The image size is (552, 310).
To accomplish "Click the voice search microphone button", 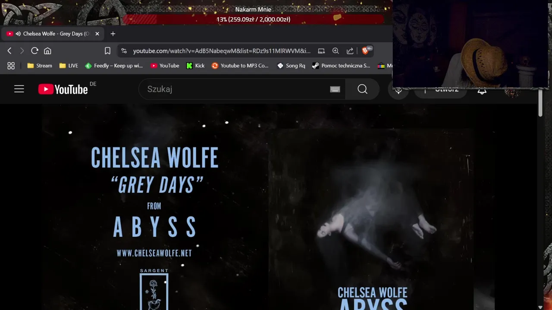I will (398, 90).
